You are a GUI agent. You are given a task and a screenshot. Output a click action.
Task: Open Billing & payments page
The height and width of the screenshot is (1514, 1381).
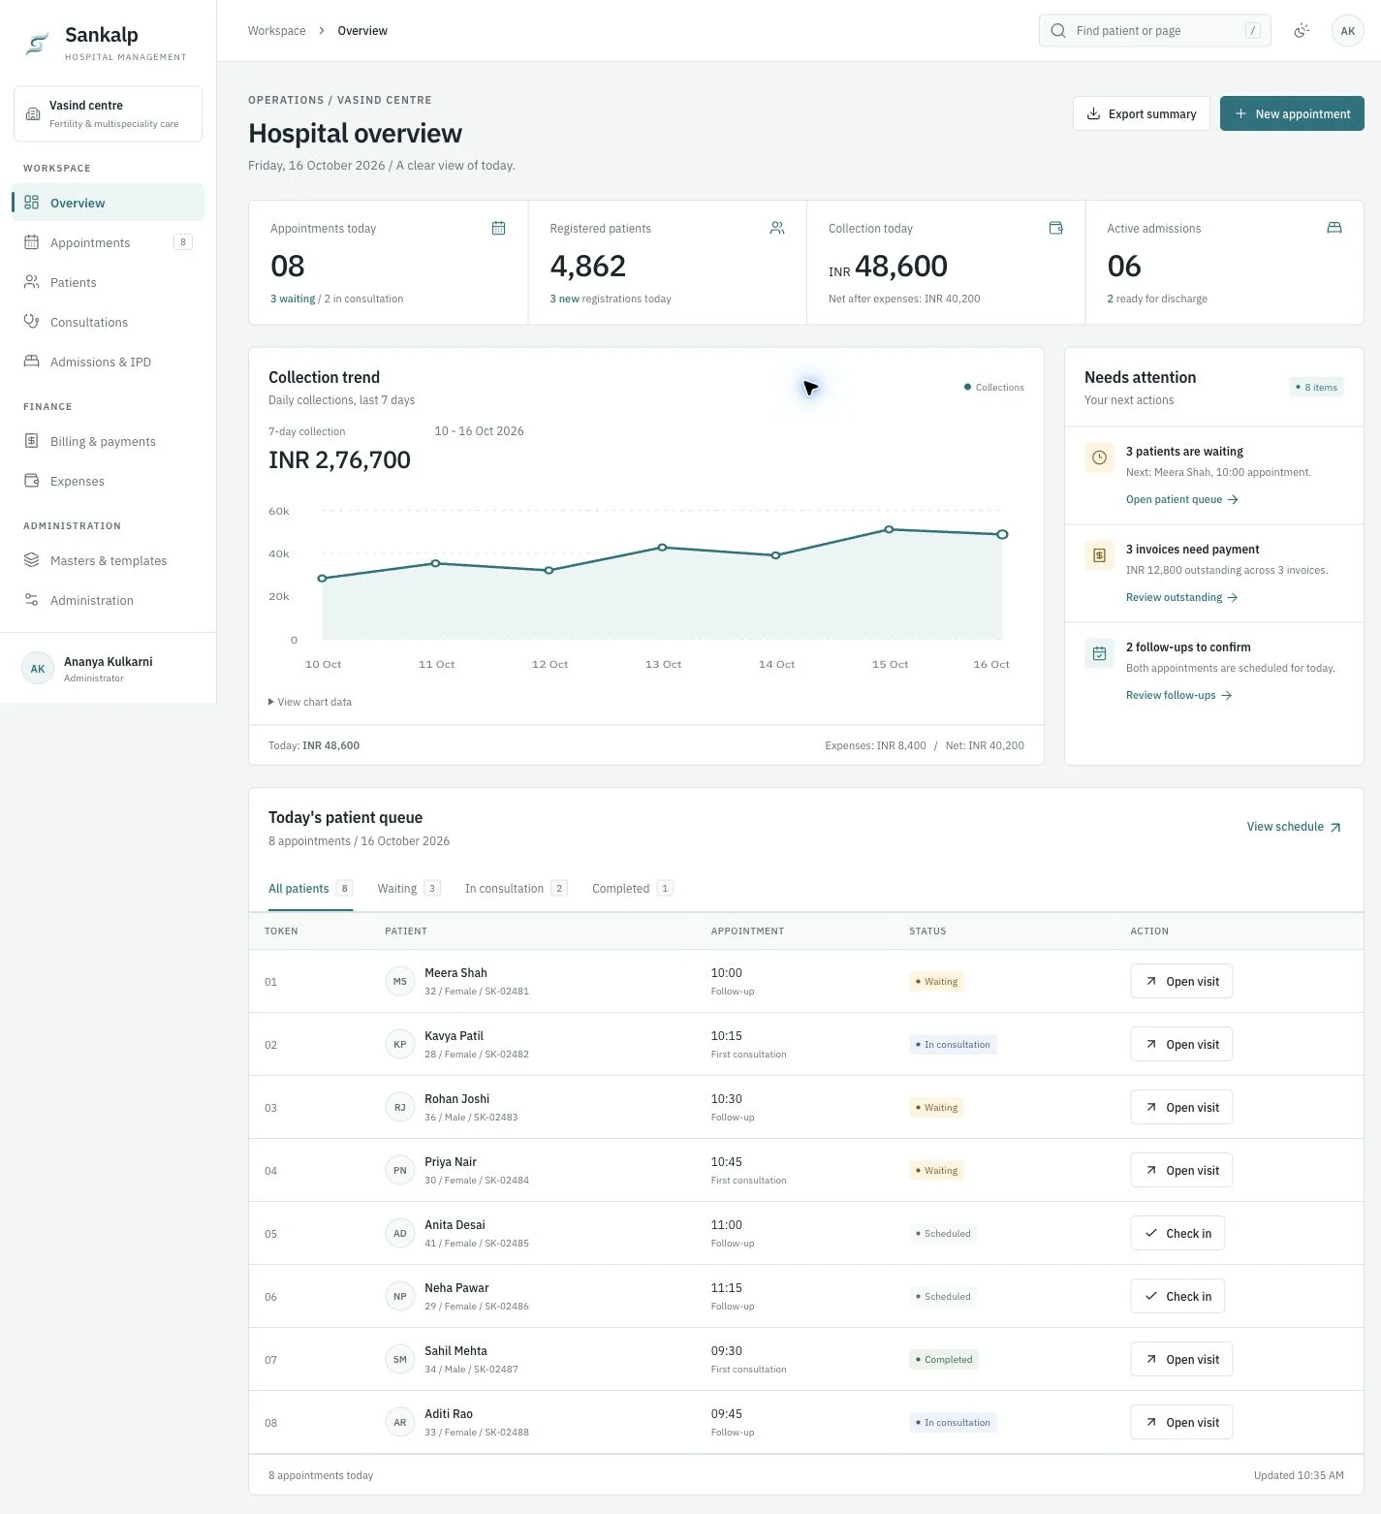(108, 441)
